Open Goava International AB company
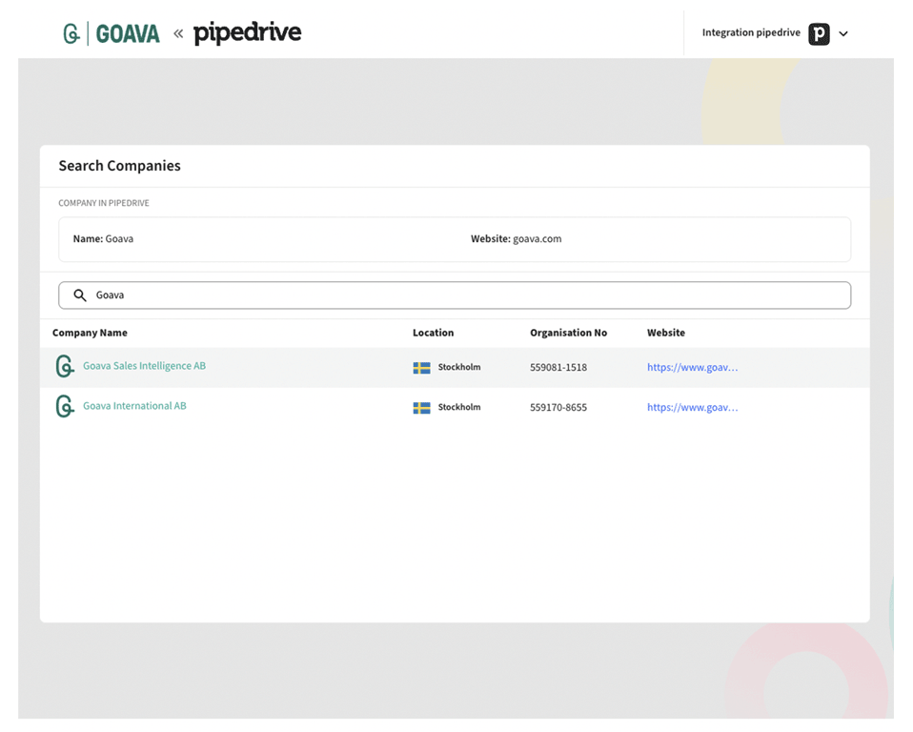 pos(134,406)
